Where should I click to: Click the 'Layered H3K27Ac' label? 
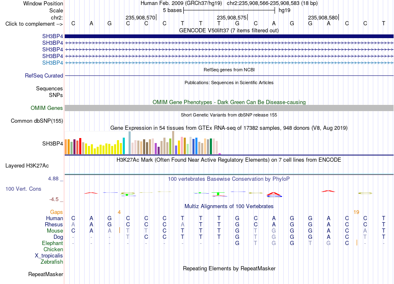click(27, 166)
